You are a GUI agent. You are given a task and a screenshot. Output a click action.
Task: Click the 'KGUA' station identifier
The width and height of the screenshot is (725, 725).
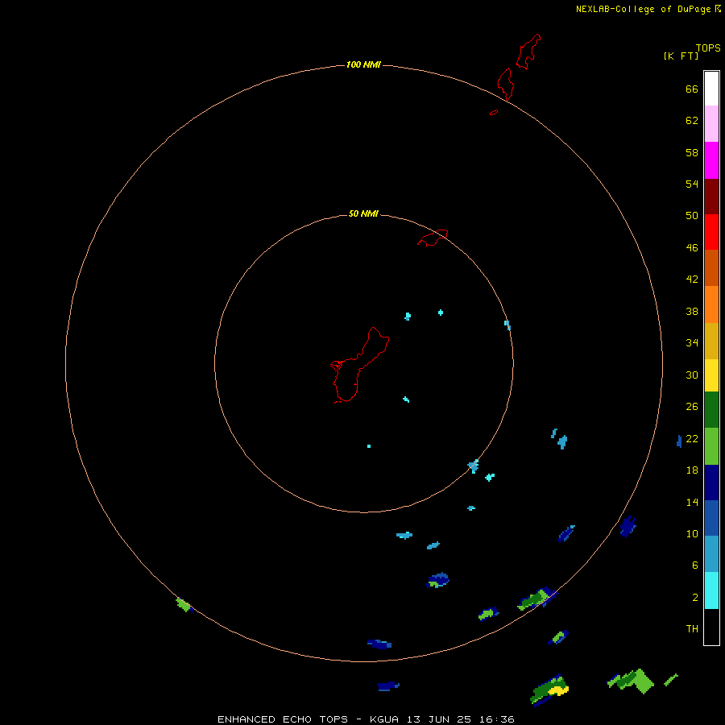pyautogui.click(x=385, y=719)
